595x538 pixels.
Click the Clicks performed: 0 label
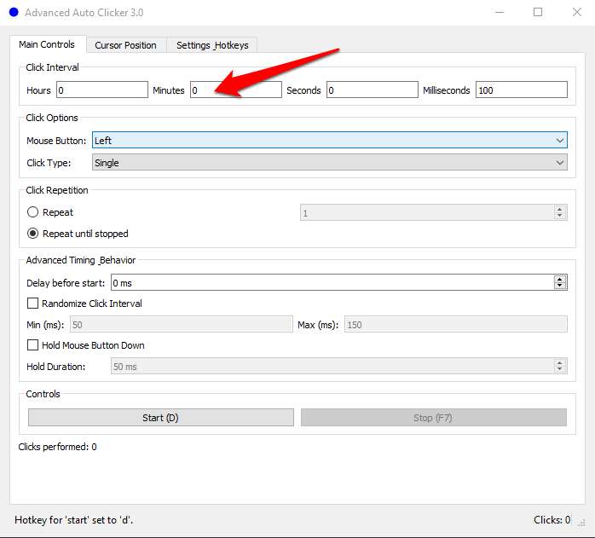[x=57, y=447]
